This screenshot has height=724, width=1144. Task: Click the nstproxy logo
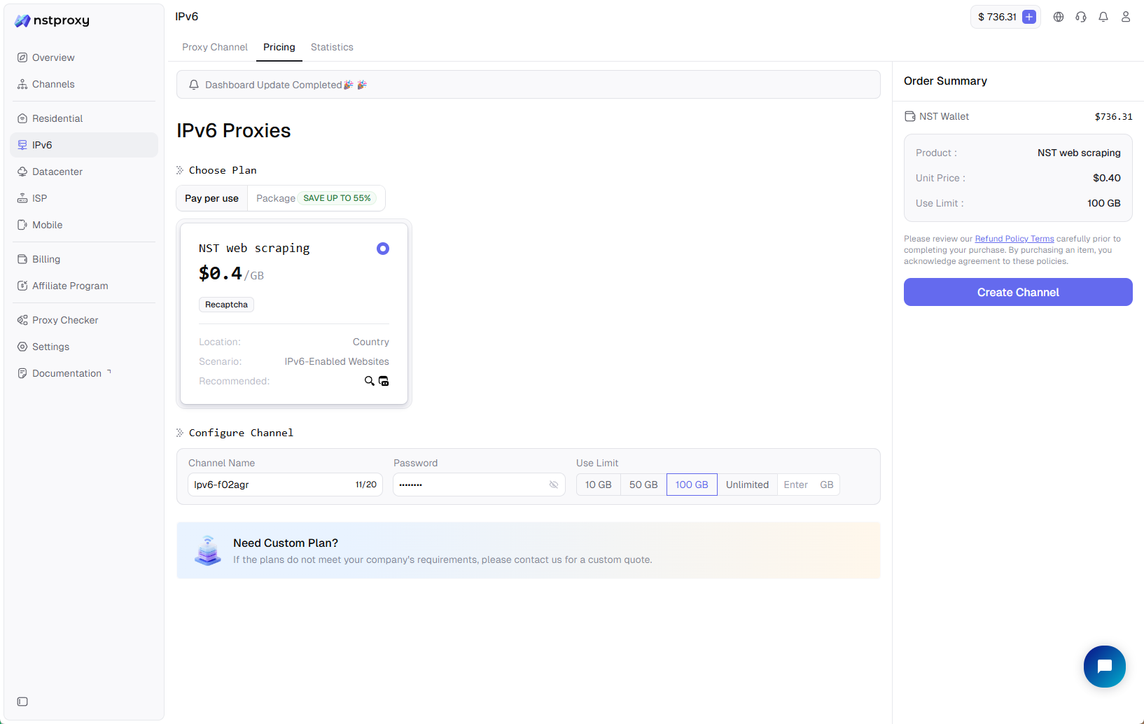pyautogui.click(x=53, y=20)
